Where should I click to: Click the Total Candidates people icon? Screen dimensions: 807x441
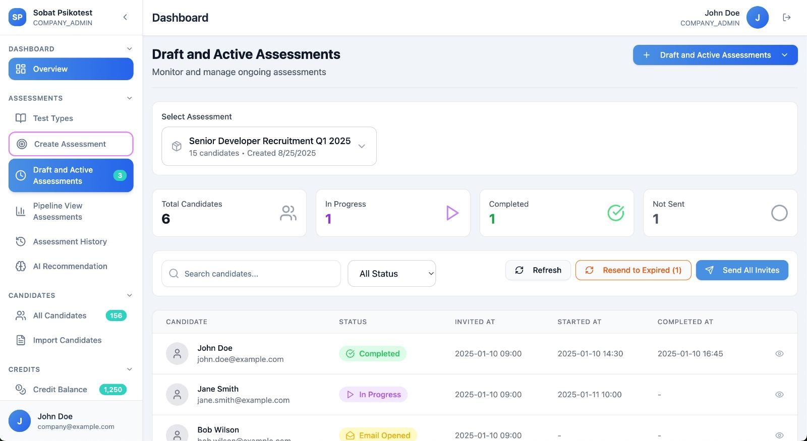click(288, 213)
